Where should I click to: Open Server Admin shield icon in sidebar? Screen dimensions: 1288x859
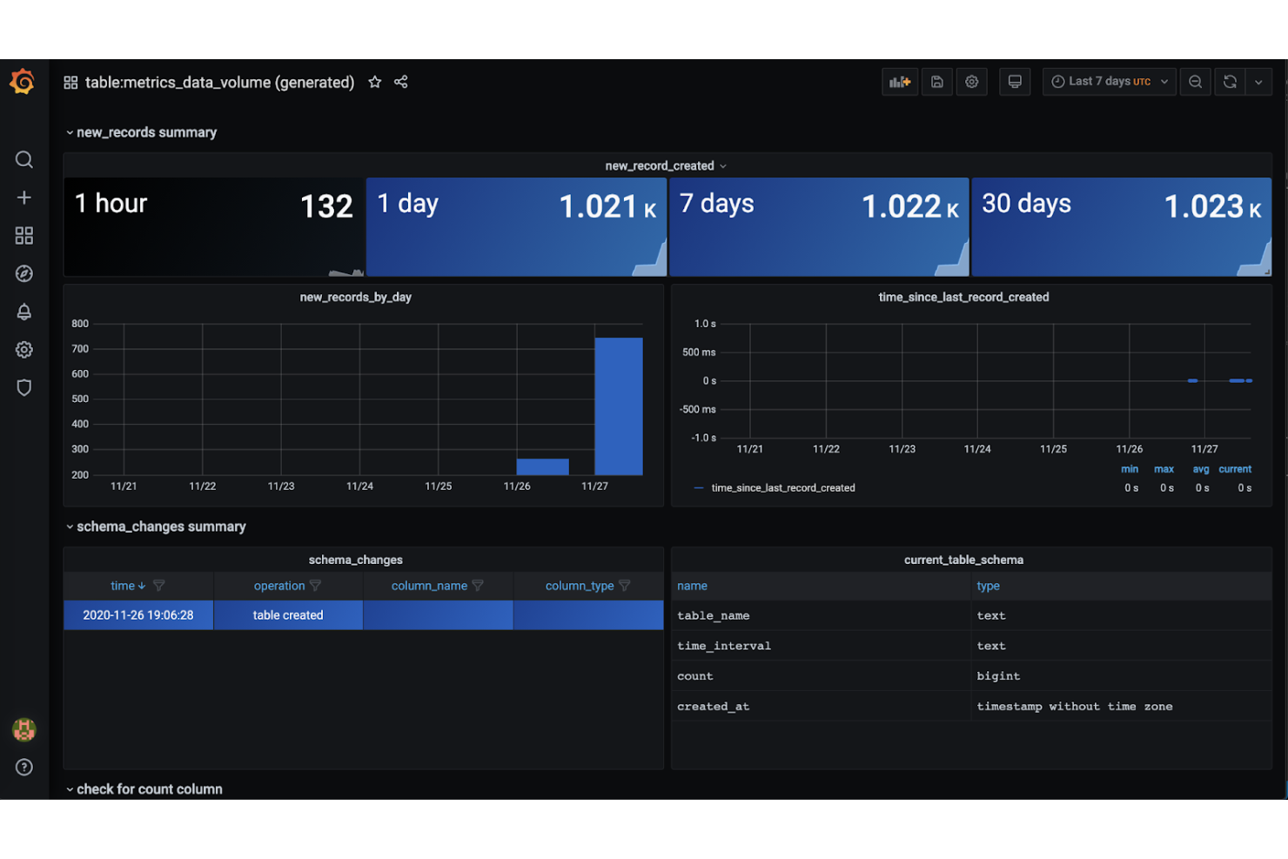pyautogui.click(x=23, y=387)
